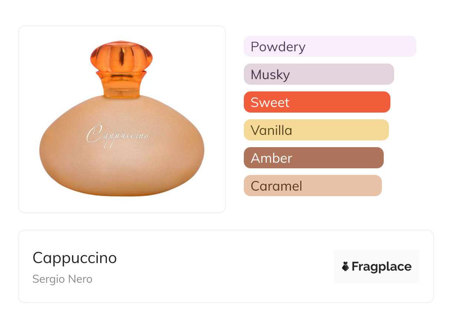Click the word Caramel in the beige bar

(x=276, y=186)
